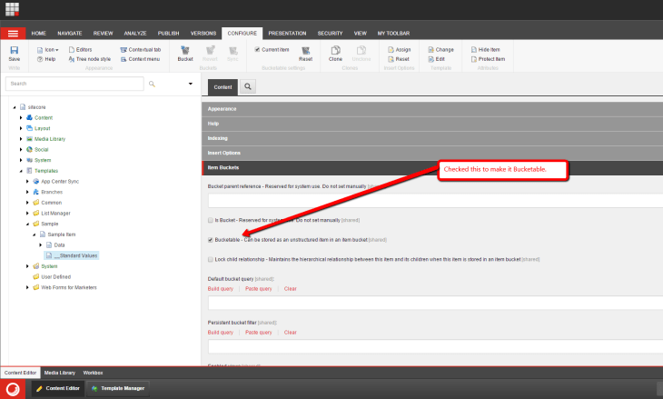Click the Save icon in ribbon
The height and width of the screenshot is (399, 663).
pos(14,51)
